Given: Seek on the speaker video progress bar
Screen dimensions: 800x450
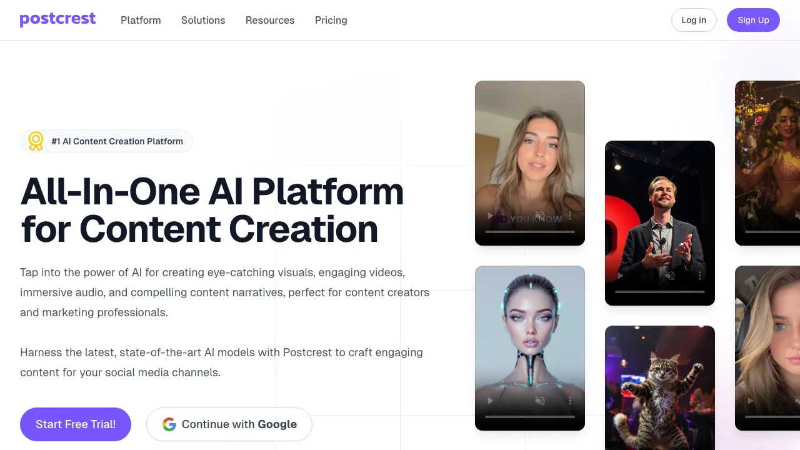Looking at the screenshot, I should 660,292.
